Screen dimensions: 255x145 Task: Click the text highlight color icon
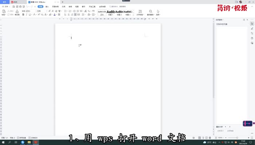pyautogui.click(x=50, y=14)
